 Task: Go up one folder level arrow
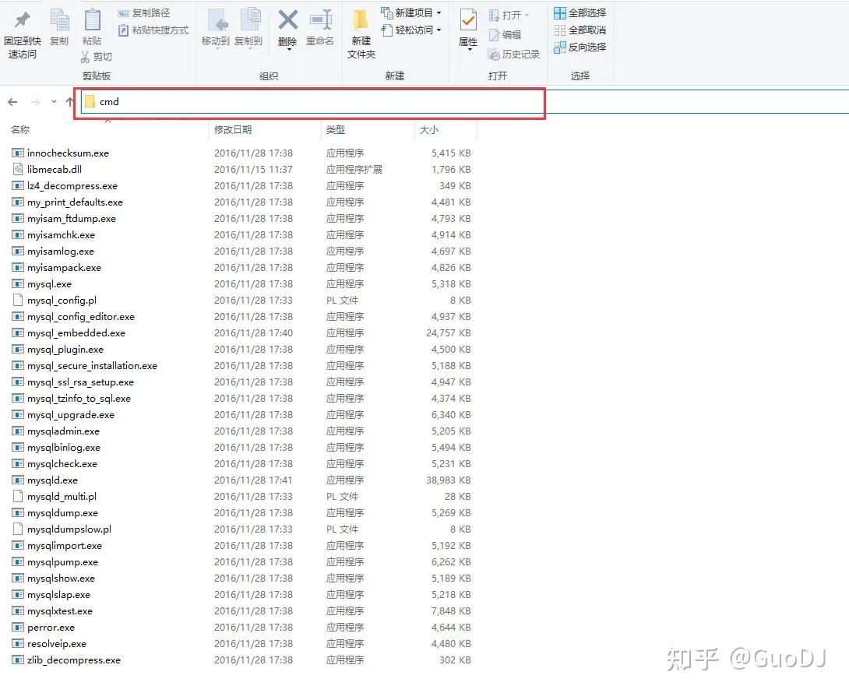click(70, 102)
